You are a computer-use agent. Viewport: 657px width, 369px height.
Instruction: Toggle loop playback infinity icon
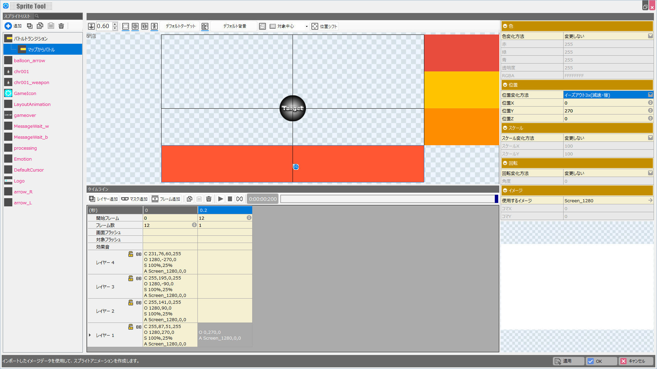(240, 199)
